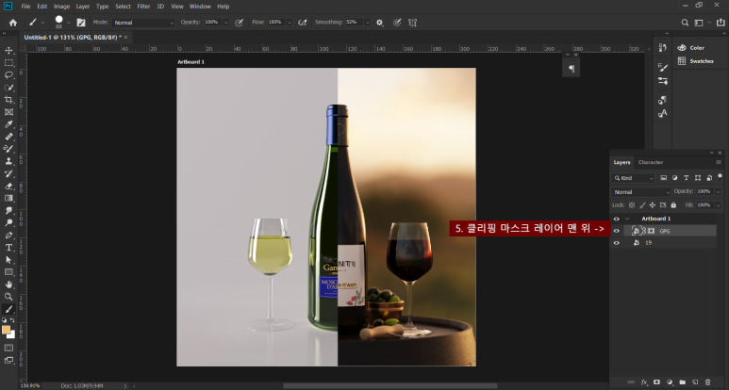729x390 pixels.
Task: Select the Horizontal Type tool
Action: 8,248
